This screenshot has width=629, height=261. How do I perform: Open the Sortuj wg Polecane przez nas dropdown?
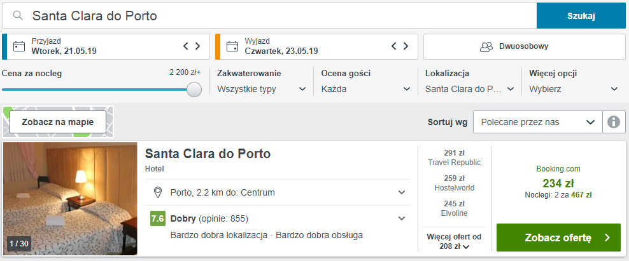[537, 122]
